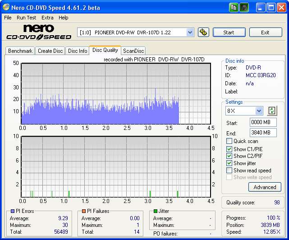Open the Run Test menu
Viewport: 289px width, 240px height.
point(26,18)
